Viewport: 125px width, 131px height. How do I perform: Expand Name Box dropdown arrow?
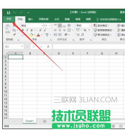[22, 47]
